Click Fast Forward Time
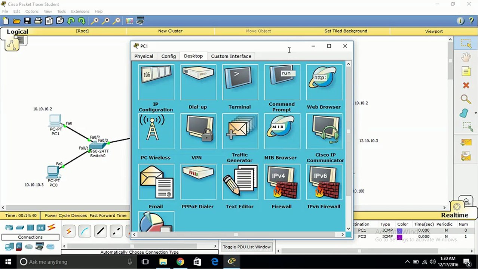The height and width of the screenshot is (269, 478). click(x=108, y=216)
